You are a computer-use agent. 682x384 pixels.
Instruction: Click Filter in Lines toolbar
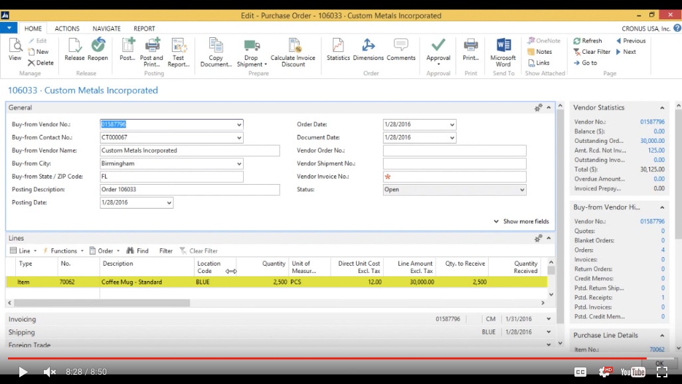point(166,250)
